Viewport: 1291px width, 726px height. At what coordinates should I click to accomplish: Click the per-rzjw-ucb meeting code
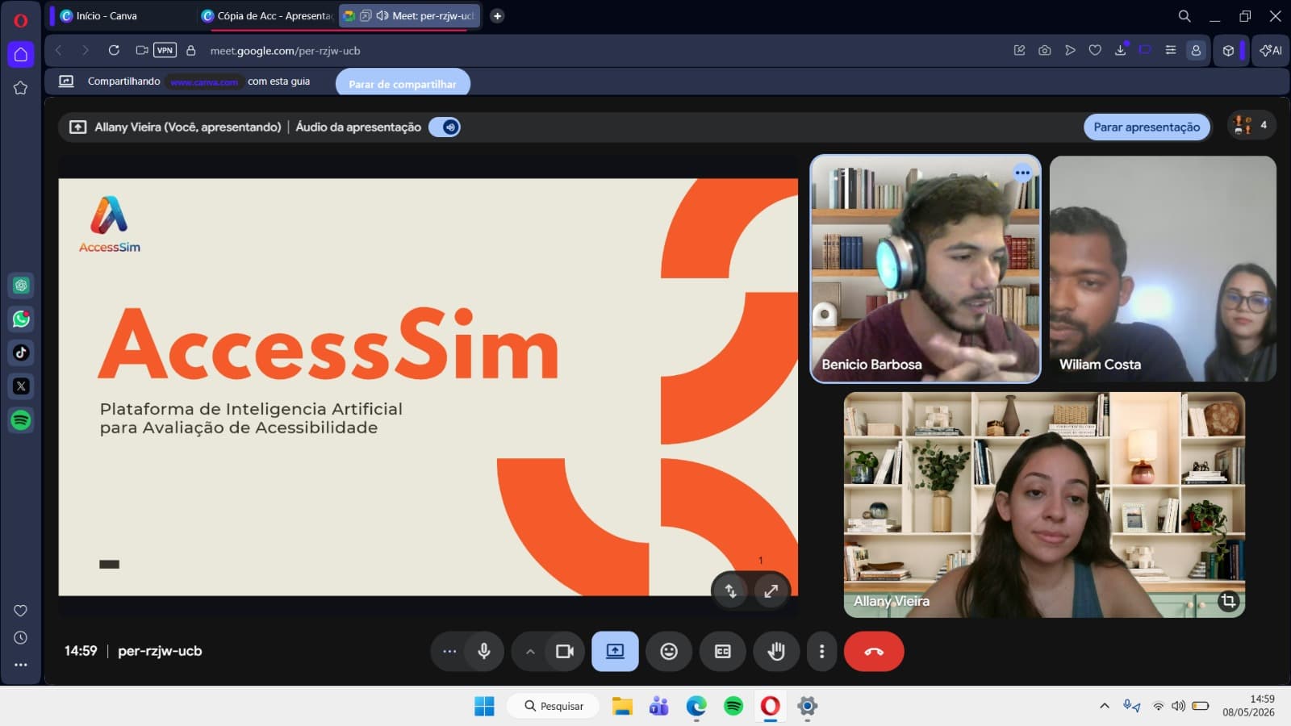tap(160, 651)
